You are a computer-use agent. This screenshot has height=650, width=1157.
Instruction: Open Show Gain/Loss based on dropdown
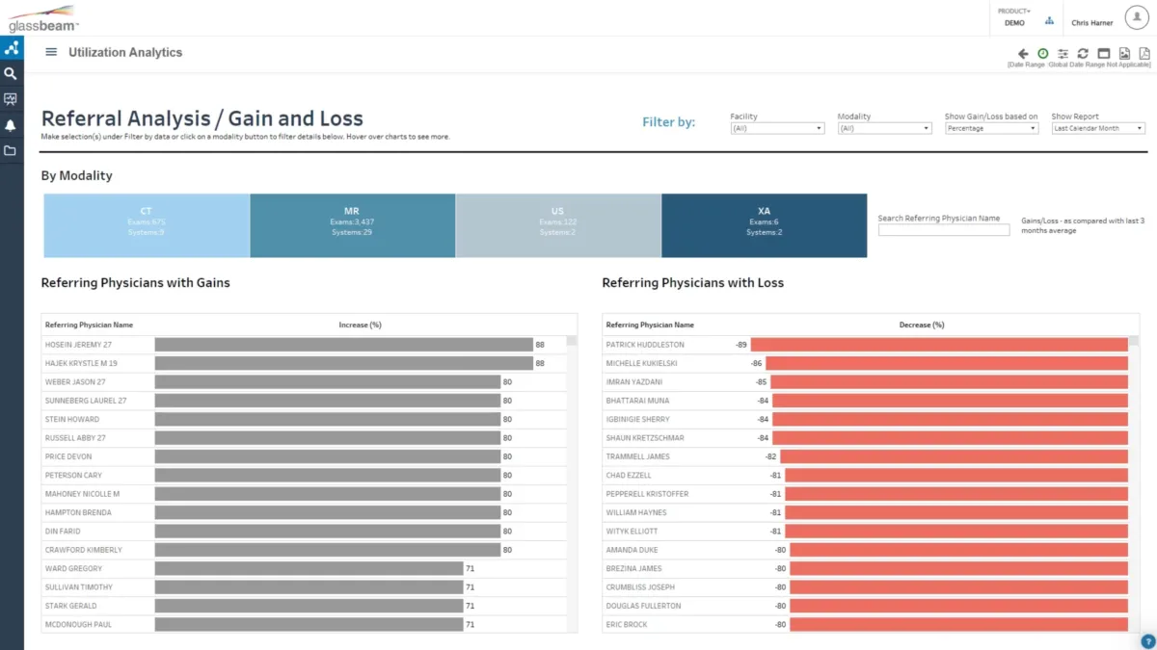990,128
